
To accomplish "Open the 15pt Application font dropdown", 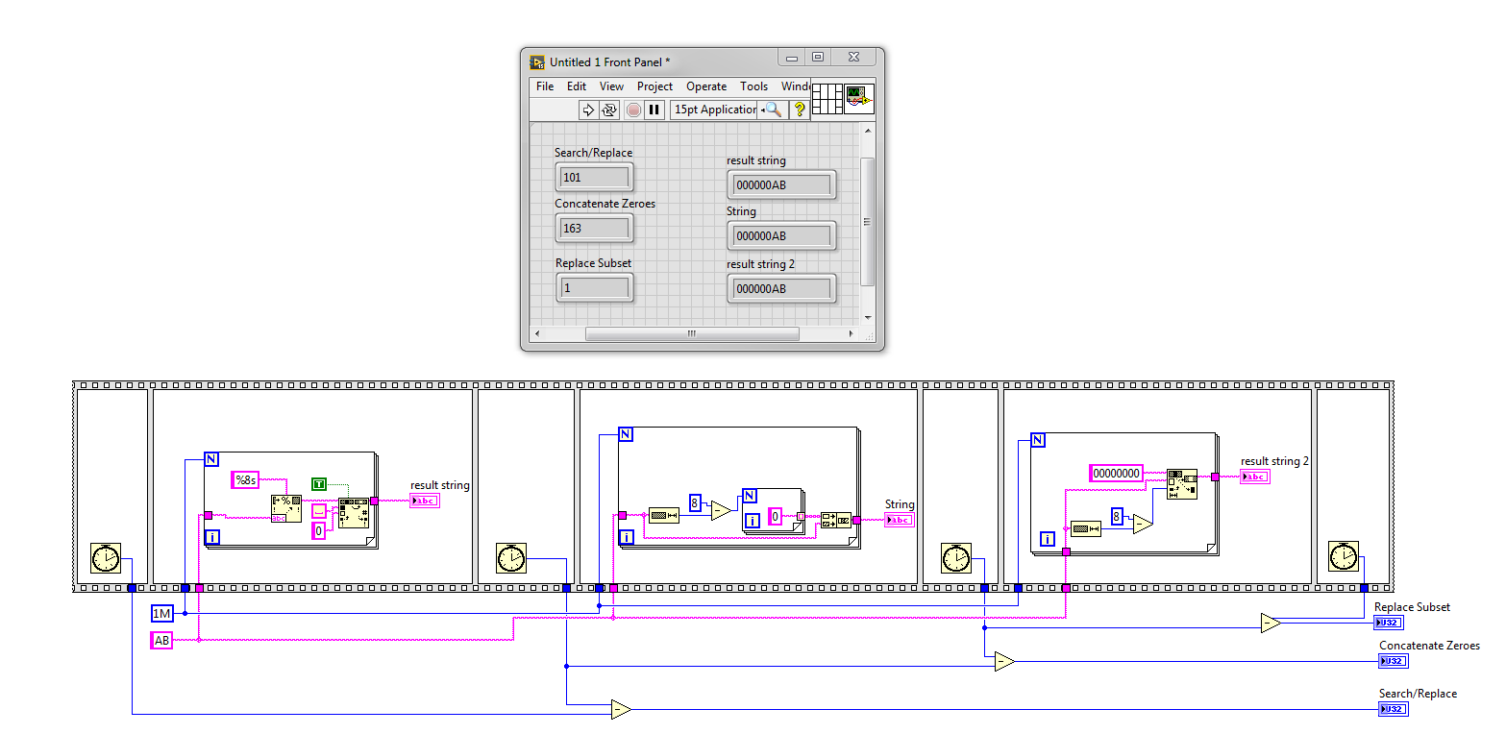I will coord(714,110).
